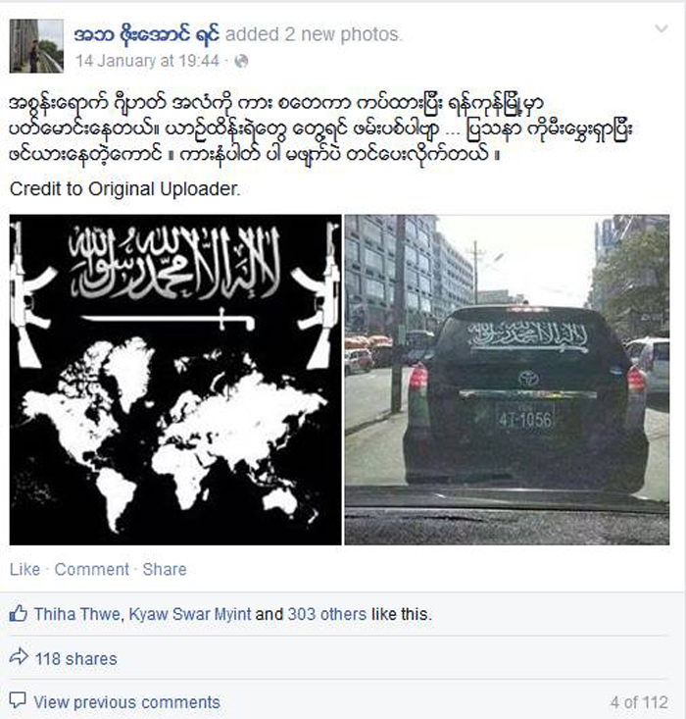Open Thiha Thwe's profile

pos(77,614)
